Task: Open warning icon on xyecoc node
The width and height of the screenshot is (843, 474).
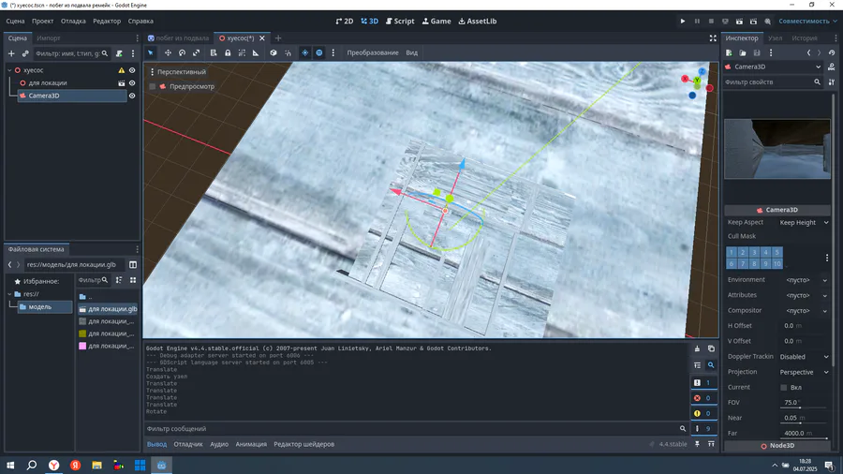Action: (x=122, y=70)
